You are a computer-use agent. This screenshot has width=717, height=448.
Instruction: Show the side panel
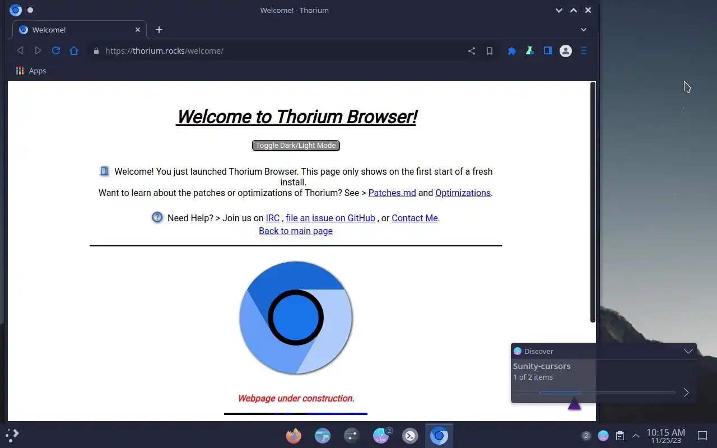click(x=548, y=51)
